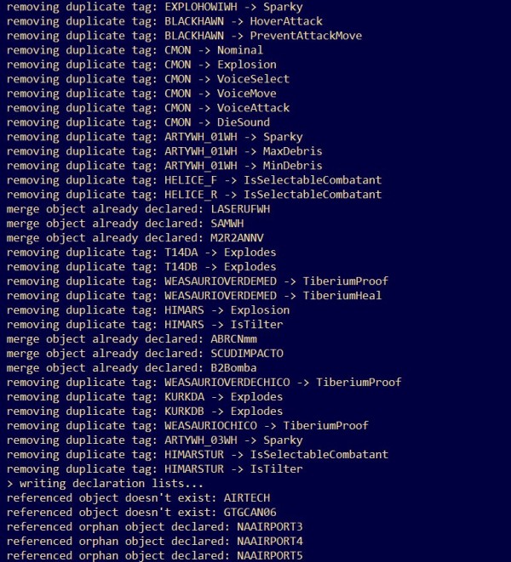Viewport: 511px width, 562px height.
Task: Click the AIRTECH missing object line
Action: pyautogui.click(x=138, y=498)
